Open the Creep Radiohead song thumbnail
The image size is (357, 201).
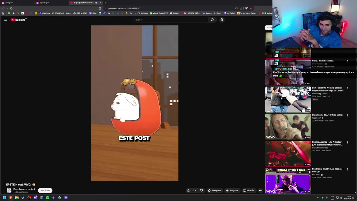288,72
